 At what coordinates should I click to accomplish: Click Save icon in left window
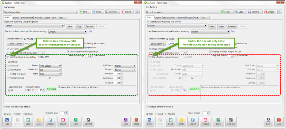tap(126, 121)
